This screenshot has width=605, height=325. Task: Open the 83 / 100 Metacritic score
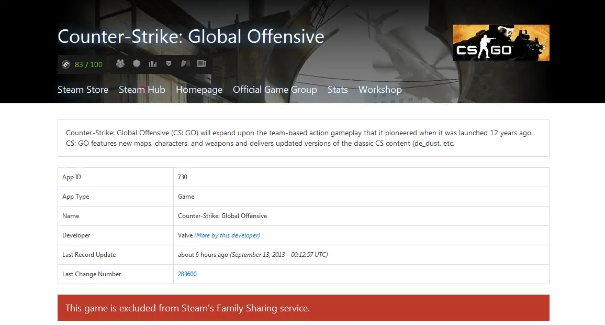pos(89,64)
